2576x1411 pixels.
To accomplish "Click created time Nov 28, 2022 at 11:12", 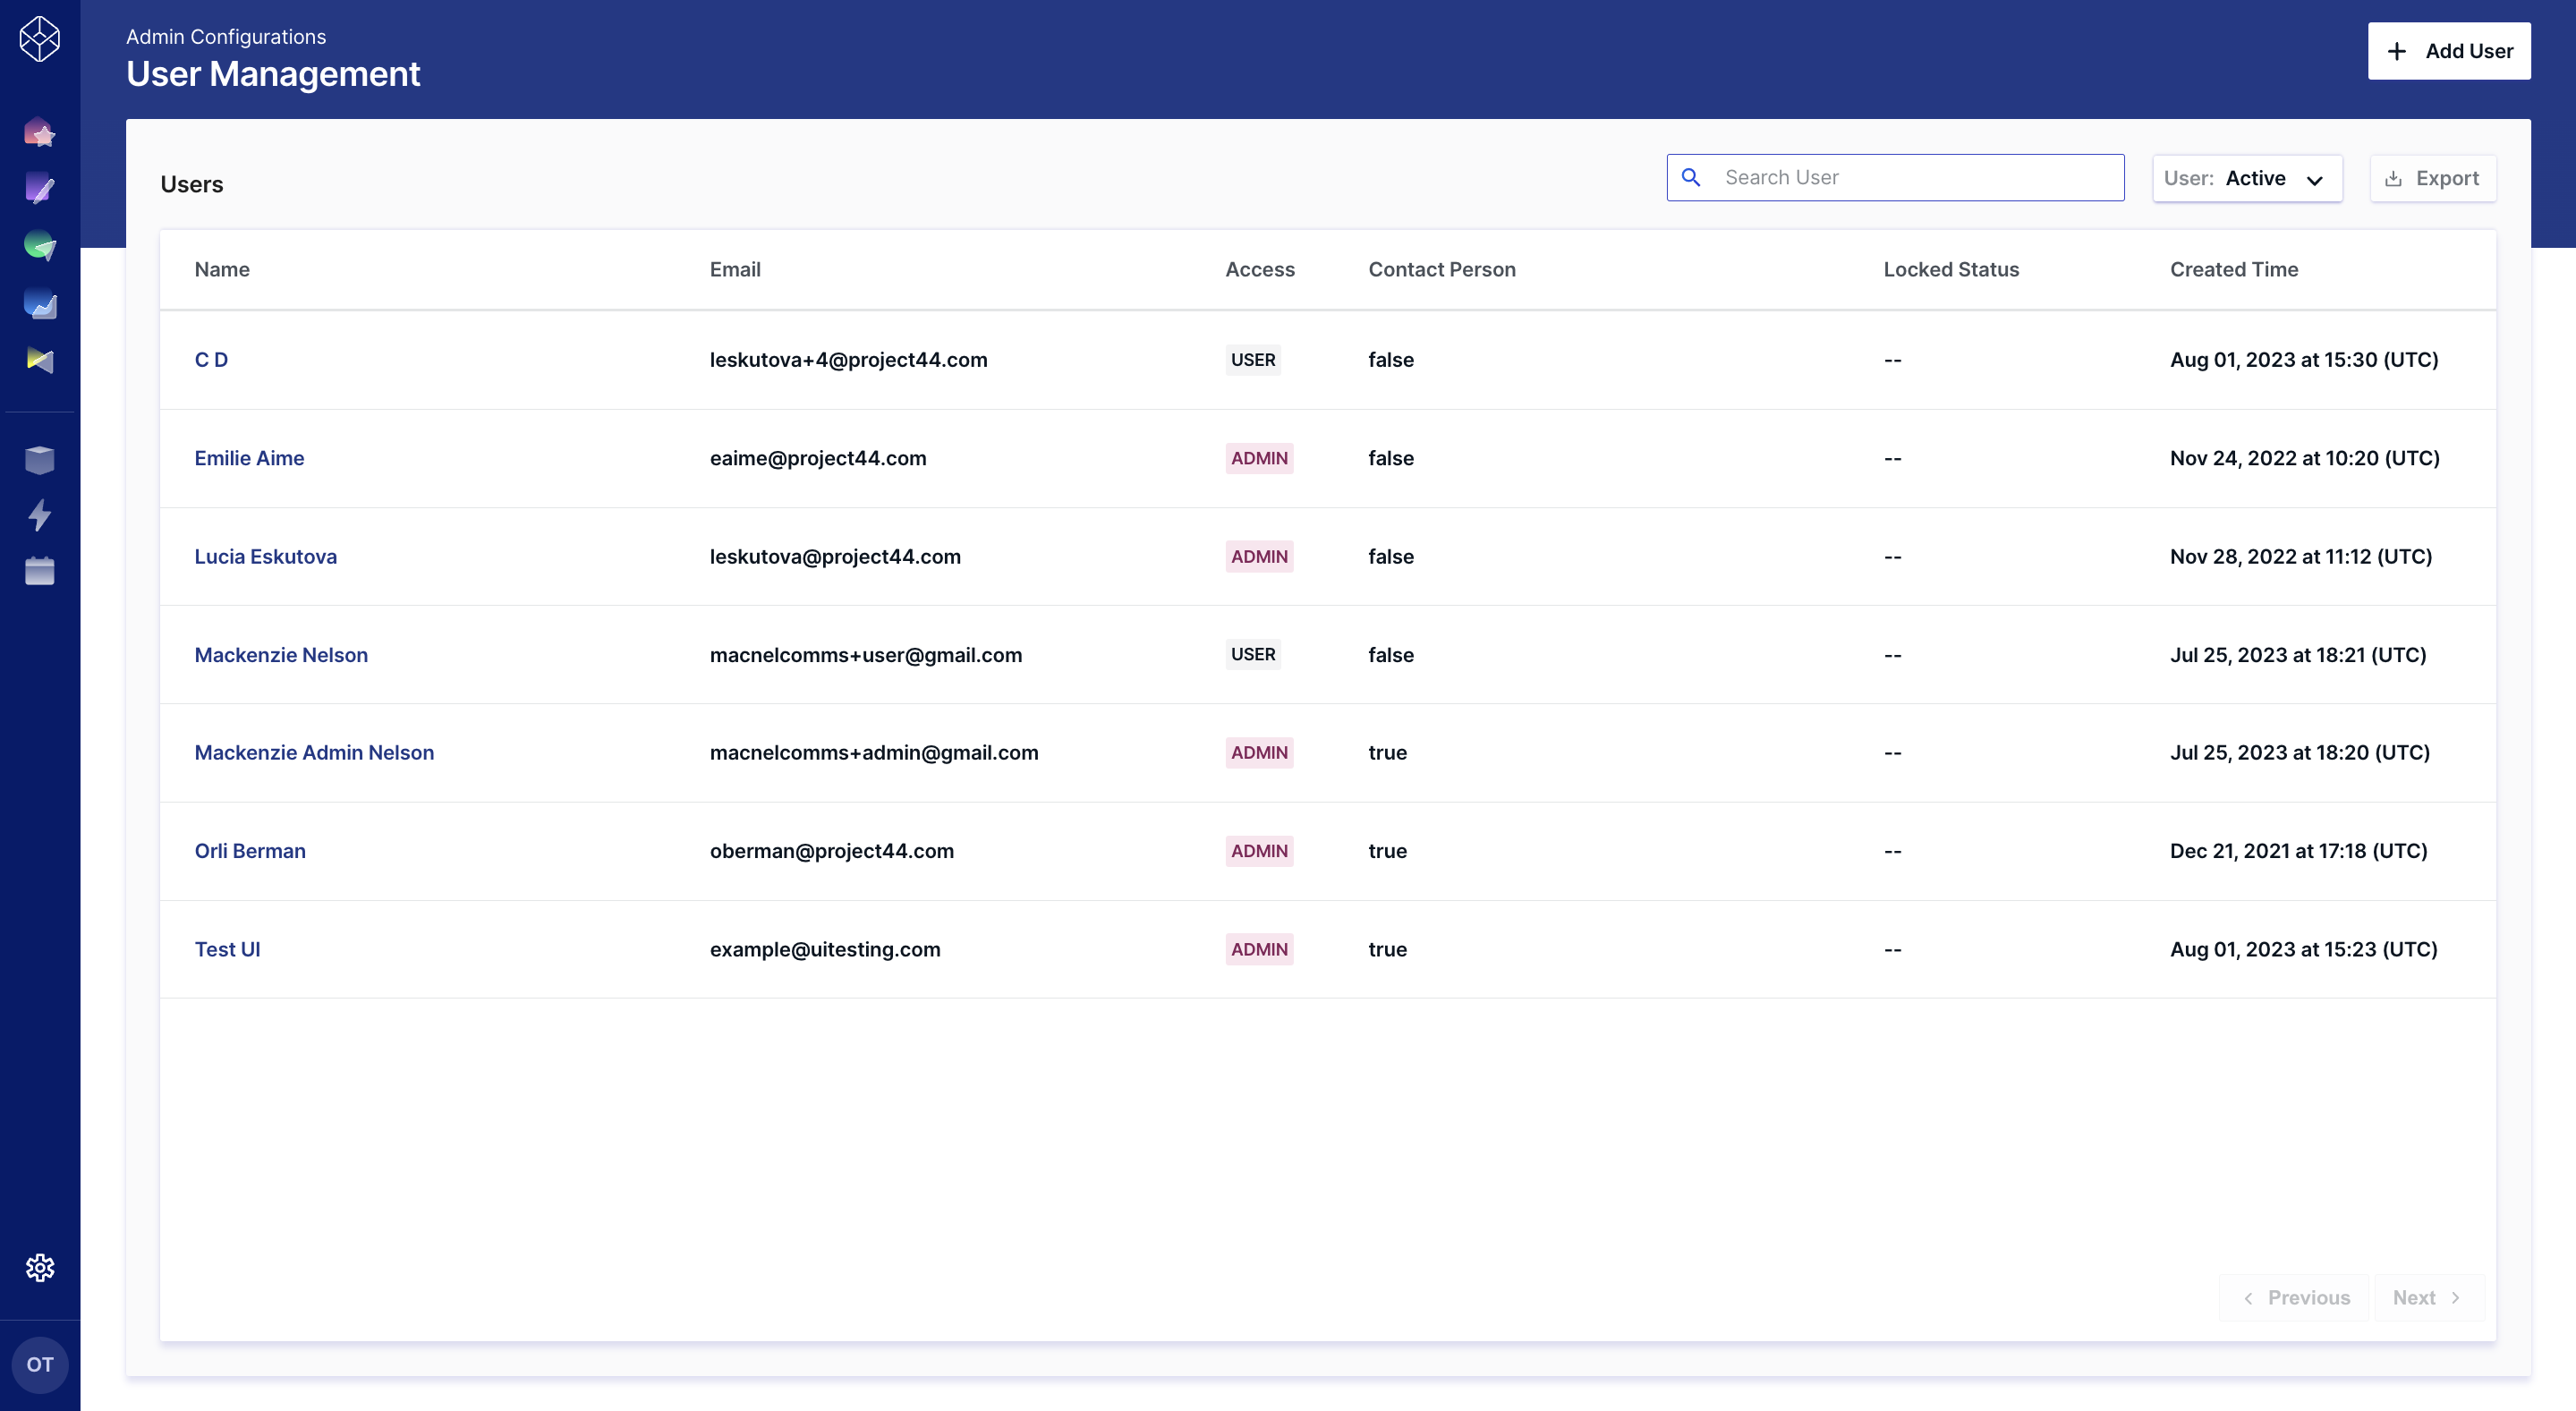I will point(2301,556).
